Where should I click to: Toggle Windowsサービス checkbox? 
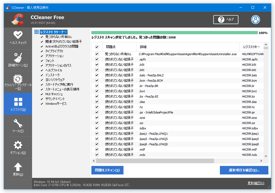click(x=42, y=104)
